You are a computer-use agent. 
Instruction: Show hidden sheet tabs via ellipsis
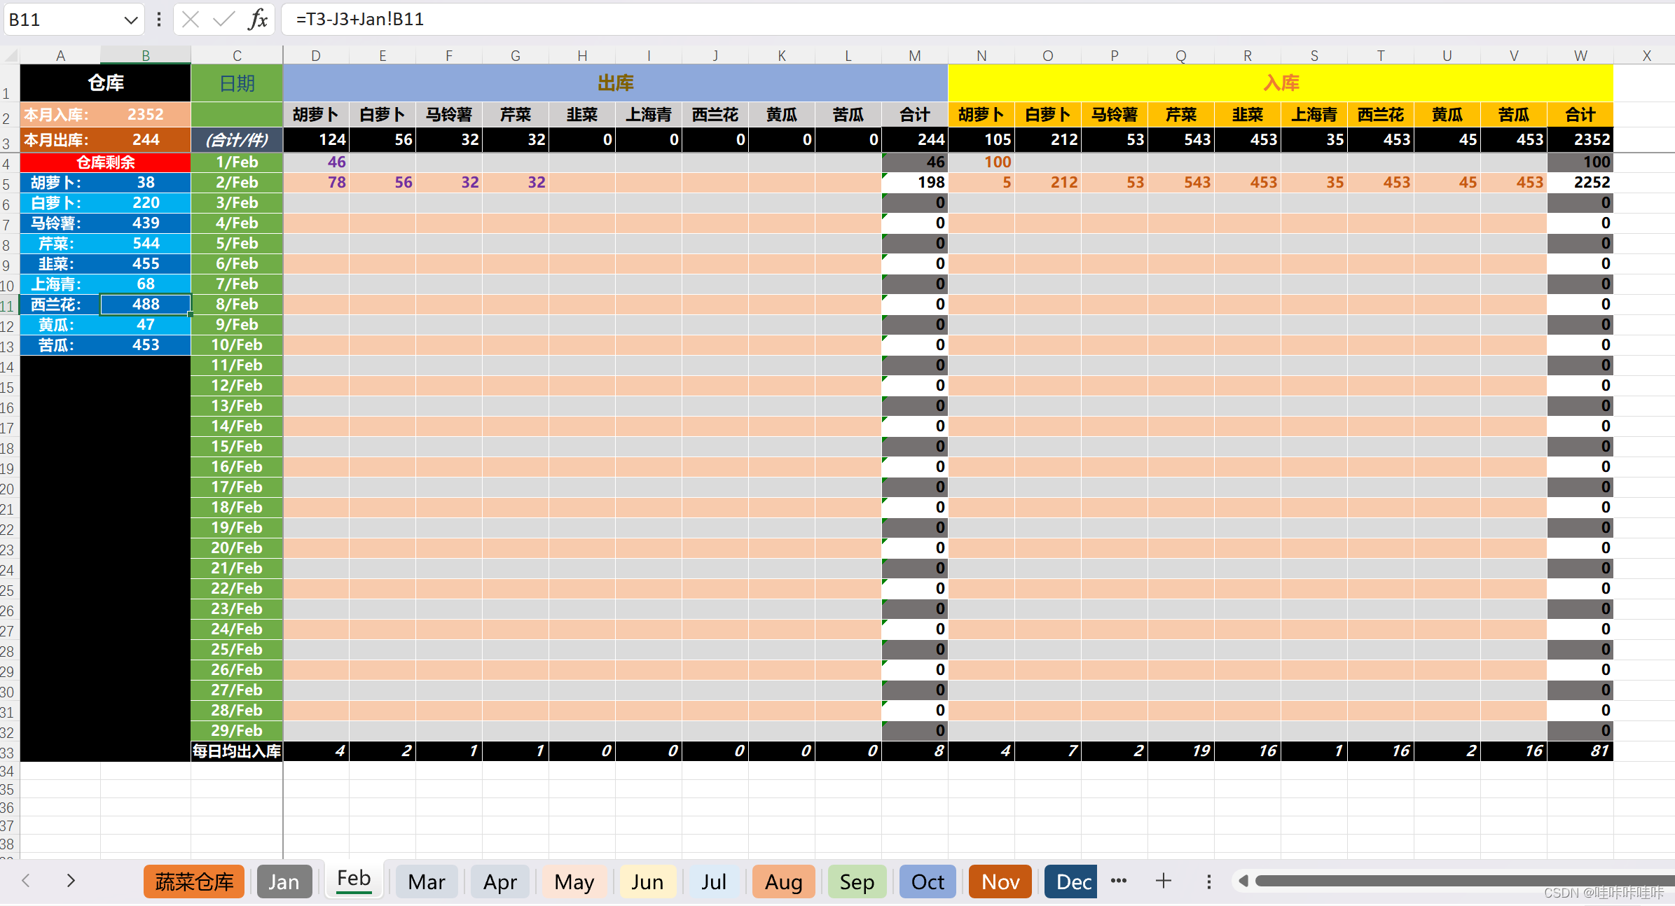(x=1119, y=881)
